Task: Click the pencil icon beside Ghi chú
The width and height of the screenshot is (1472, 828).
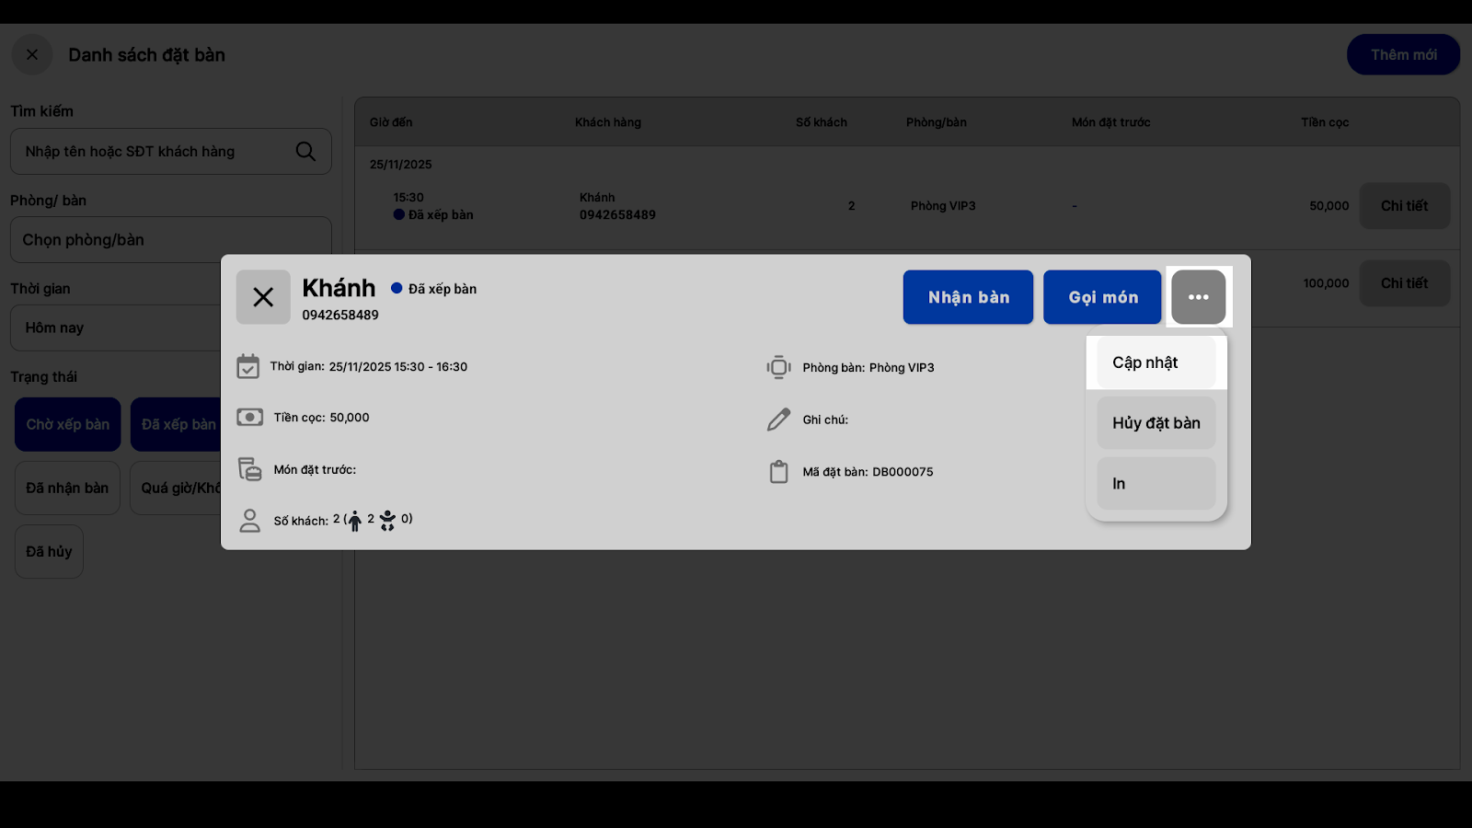Action: tap(778, 420)
